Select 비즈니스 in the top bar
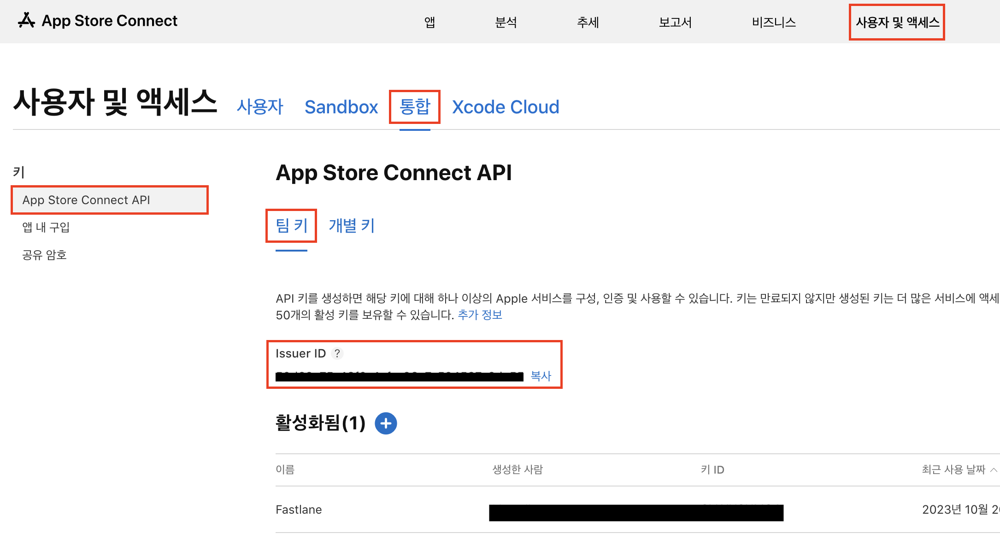Viewport: 1000px width, 551px height. (x=774, y=22)
